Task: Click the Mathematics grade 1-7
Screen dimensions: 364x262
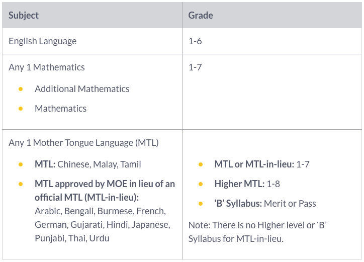Action: 195,67
